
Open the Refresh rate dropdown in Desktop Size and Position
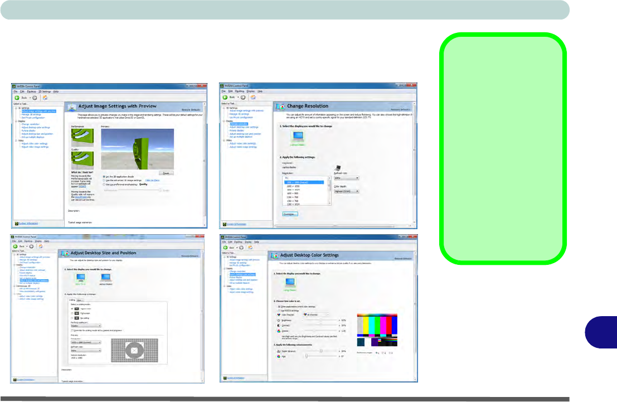86,351
